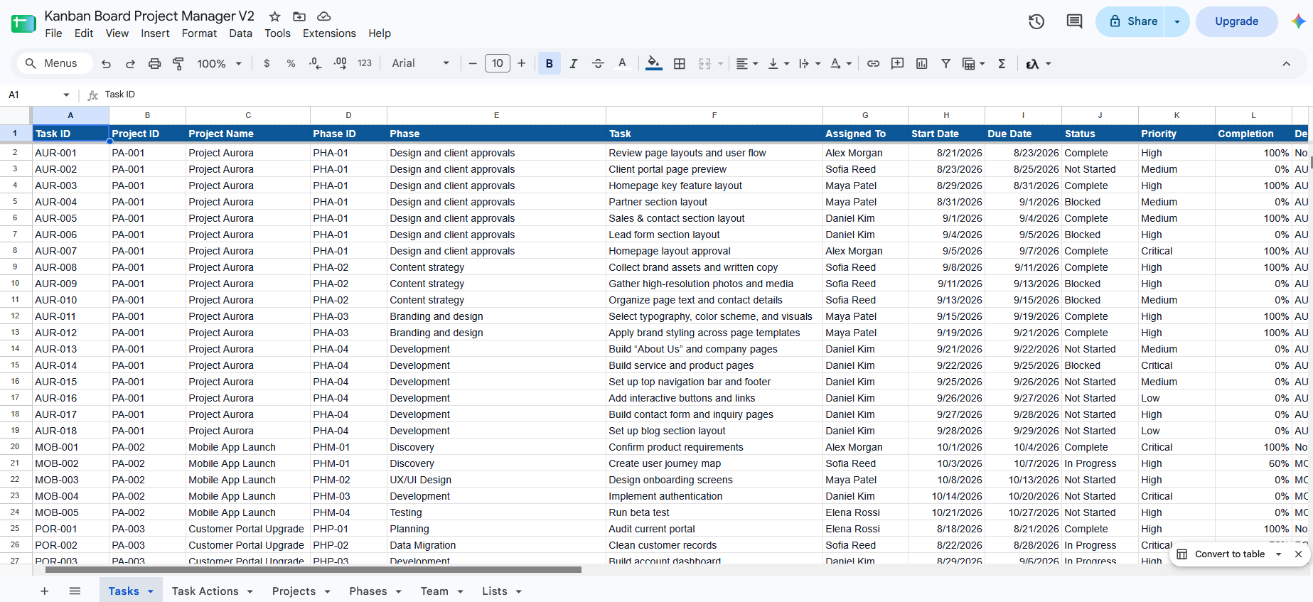This screenshot has height=602, width=1313.
Task: Switch to the Lists sheet tab
Action: (x=502, y=591)
